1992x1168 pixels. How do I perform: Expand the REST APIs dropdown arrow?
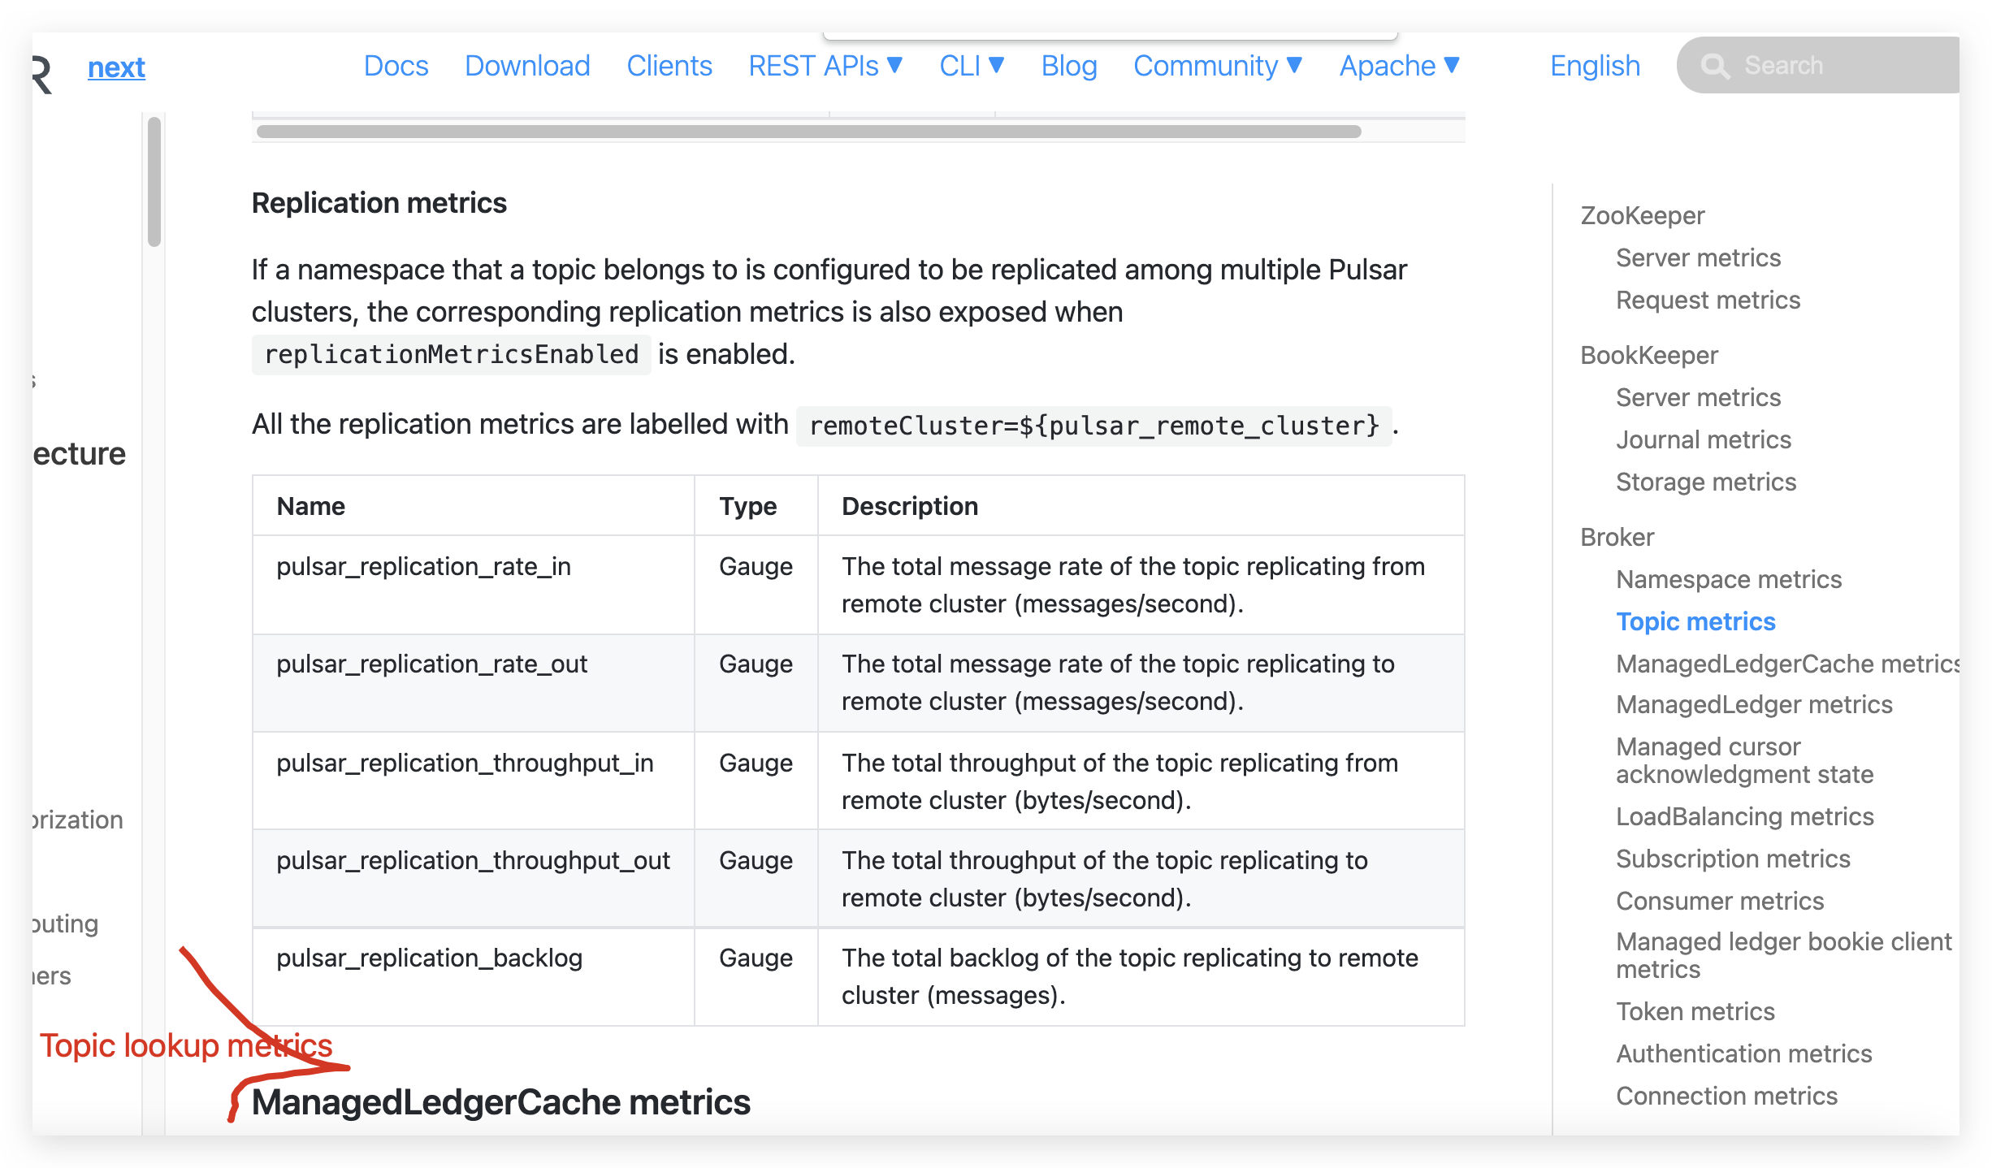tap(894, 64)
